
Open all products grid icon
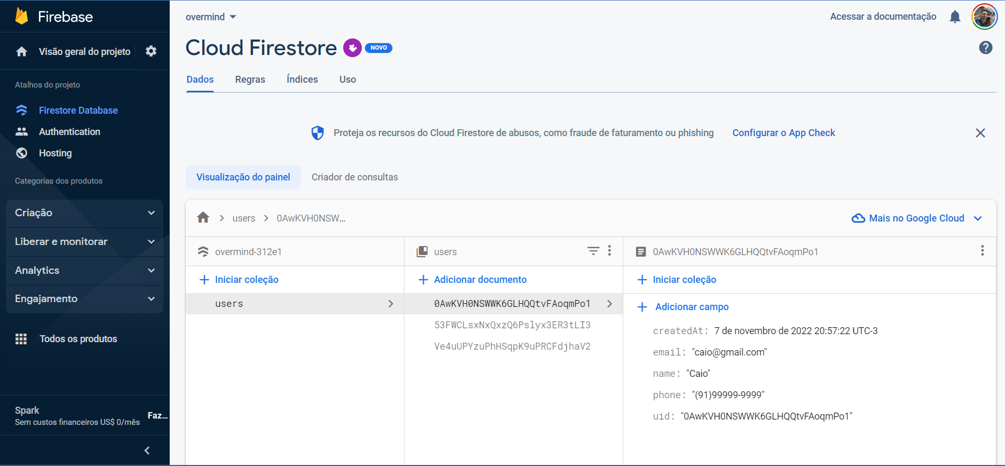(21, 339)
